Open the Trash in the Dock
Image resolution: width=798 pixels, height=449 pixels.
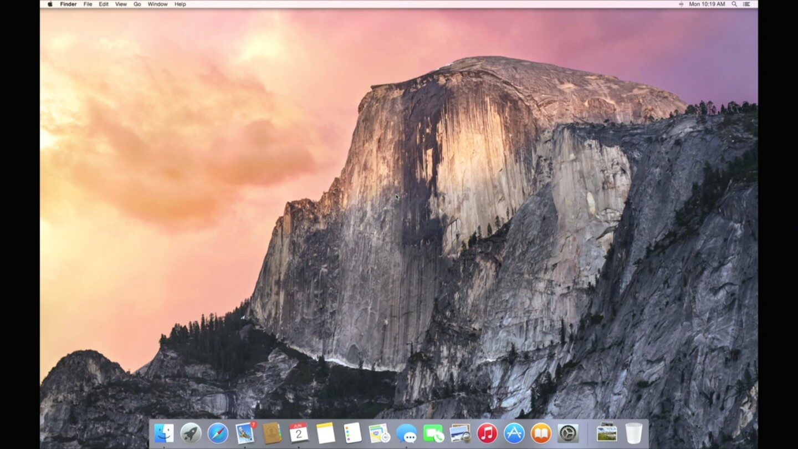coord(634,433)
